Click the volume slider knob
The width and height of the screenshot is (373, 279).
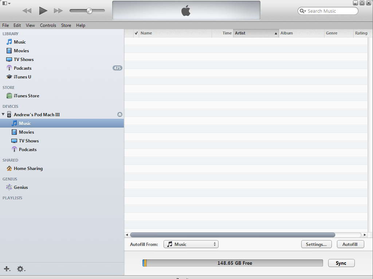[x=90, y=11]
